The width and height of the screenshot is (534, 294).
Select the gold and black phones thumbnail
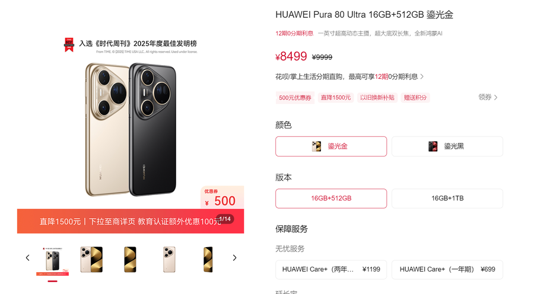(52, 261)
